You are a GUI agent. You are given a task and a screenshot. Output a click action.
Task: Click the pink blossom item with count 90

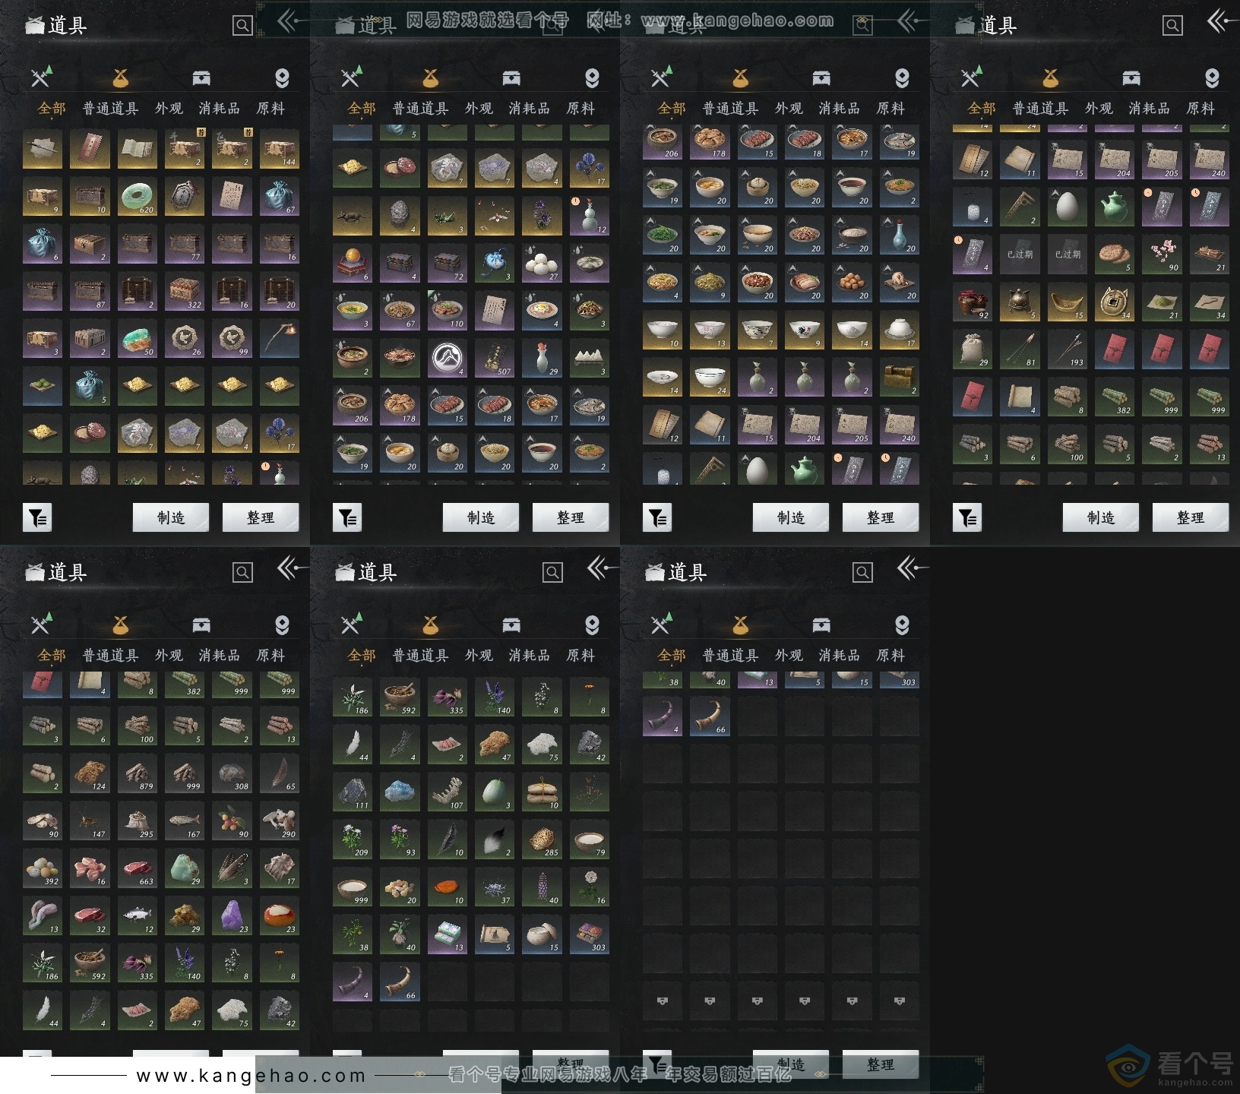coord(1162,255)
